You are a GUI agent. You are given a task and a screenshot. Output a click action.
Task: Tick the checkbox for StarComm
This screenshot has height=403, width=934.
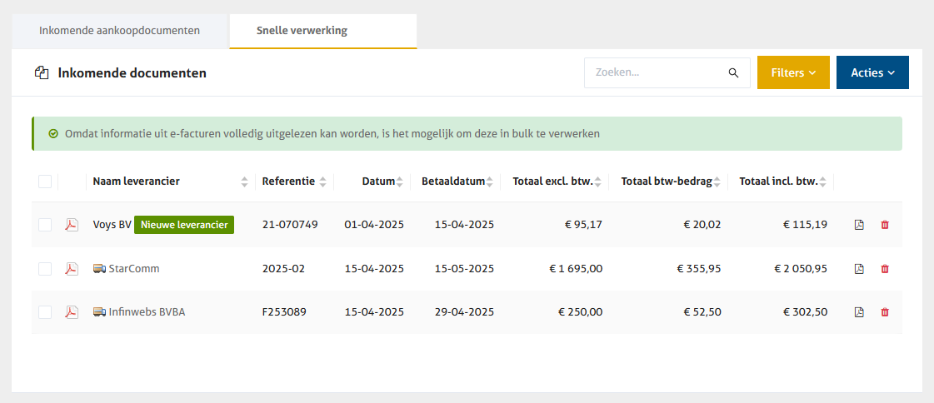(45, 269)
